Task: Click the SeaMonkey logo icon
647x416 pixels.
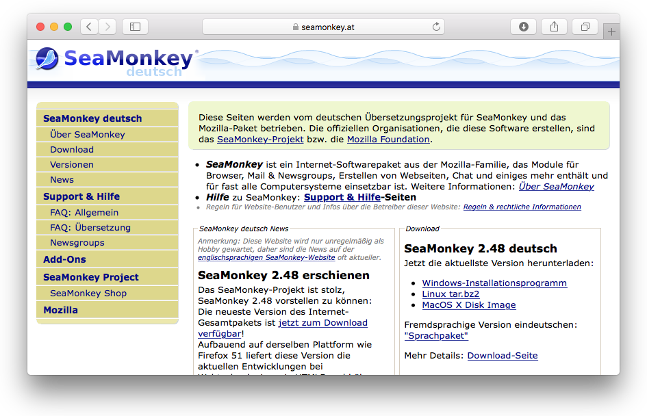Action: click(x=47, y=59)
